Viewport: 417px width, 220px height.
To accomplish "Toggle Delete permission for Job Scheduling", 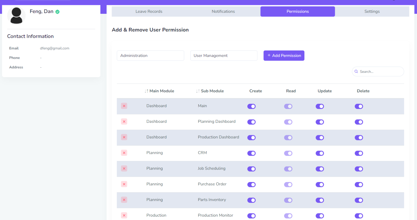I will 359,169.
